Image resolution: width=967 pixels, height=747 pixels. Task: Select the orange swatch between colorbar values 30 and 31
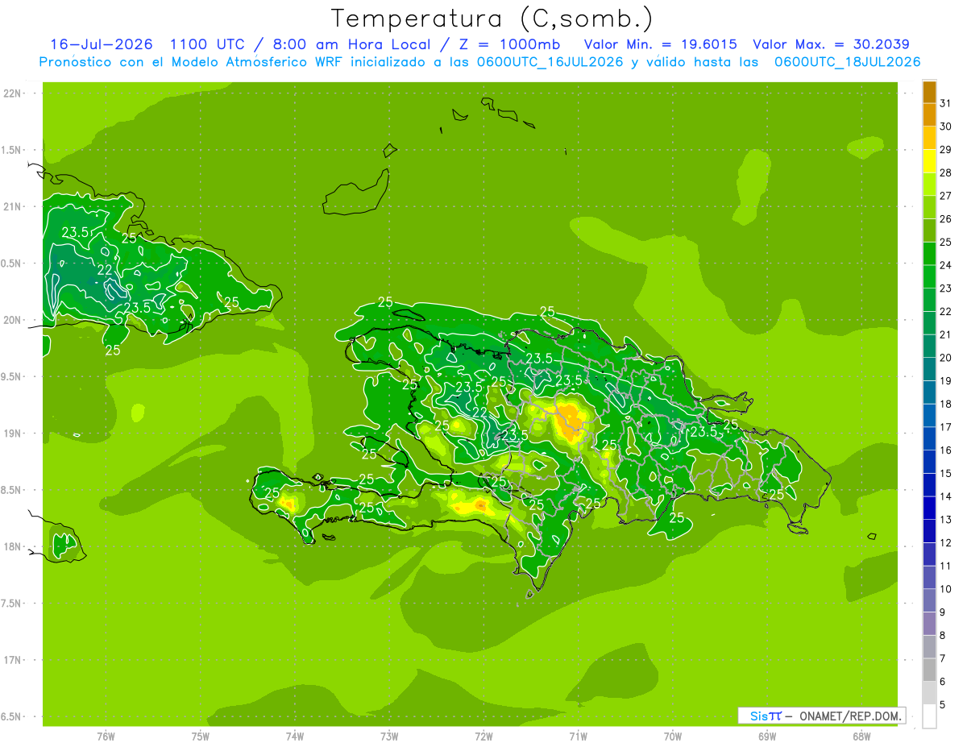click(x=929, y=114)
